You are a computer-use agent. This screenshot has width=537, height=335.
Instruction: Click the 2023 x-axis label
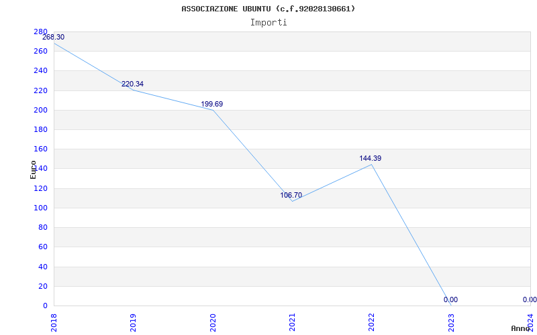(451, 323)
